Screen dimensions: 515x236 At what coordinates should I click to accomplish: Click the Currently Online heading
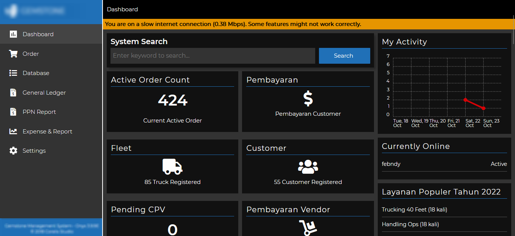(416, 146)
